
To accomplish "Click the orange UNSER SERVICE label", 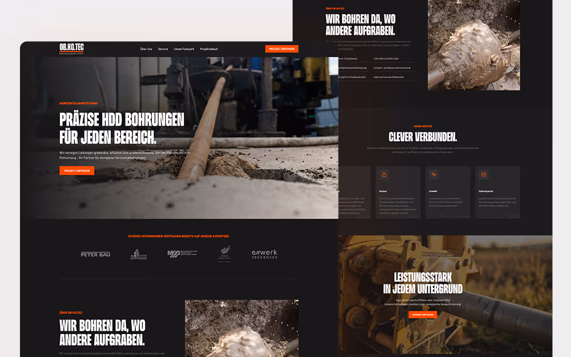I will pos(423,126).
